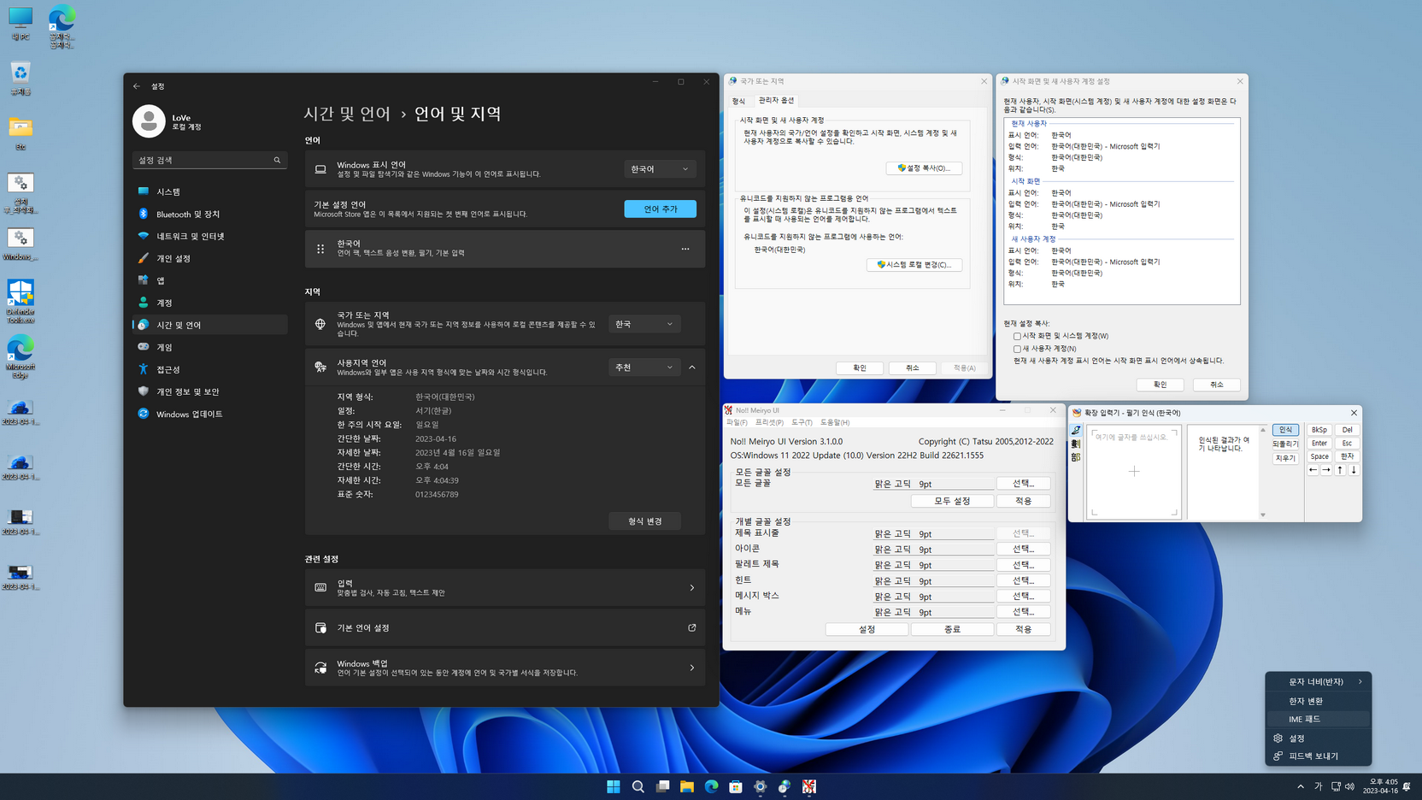Open volume icon in system tray
Viewport: 1422px width, 800px height.
pos(1350,786)
